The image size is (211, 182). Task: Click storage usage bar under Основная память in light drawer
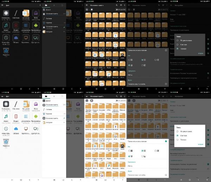pyautogui.click(x=52, y=106)
